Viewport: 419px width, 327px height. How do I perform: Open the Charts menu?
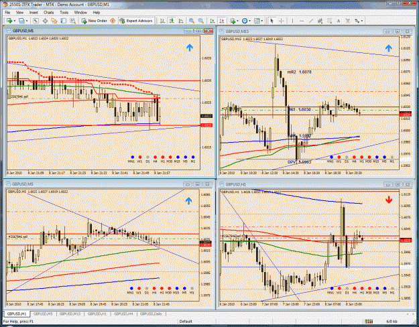pos(49,13)
